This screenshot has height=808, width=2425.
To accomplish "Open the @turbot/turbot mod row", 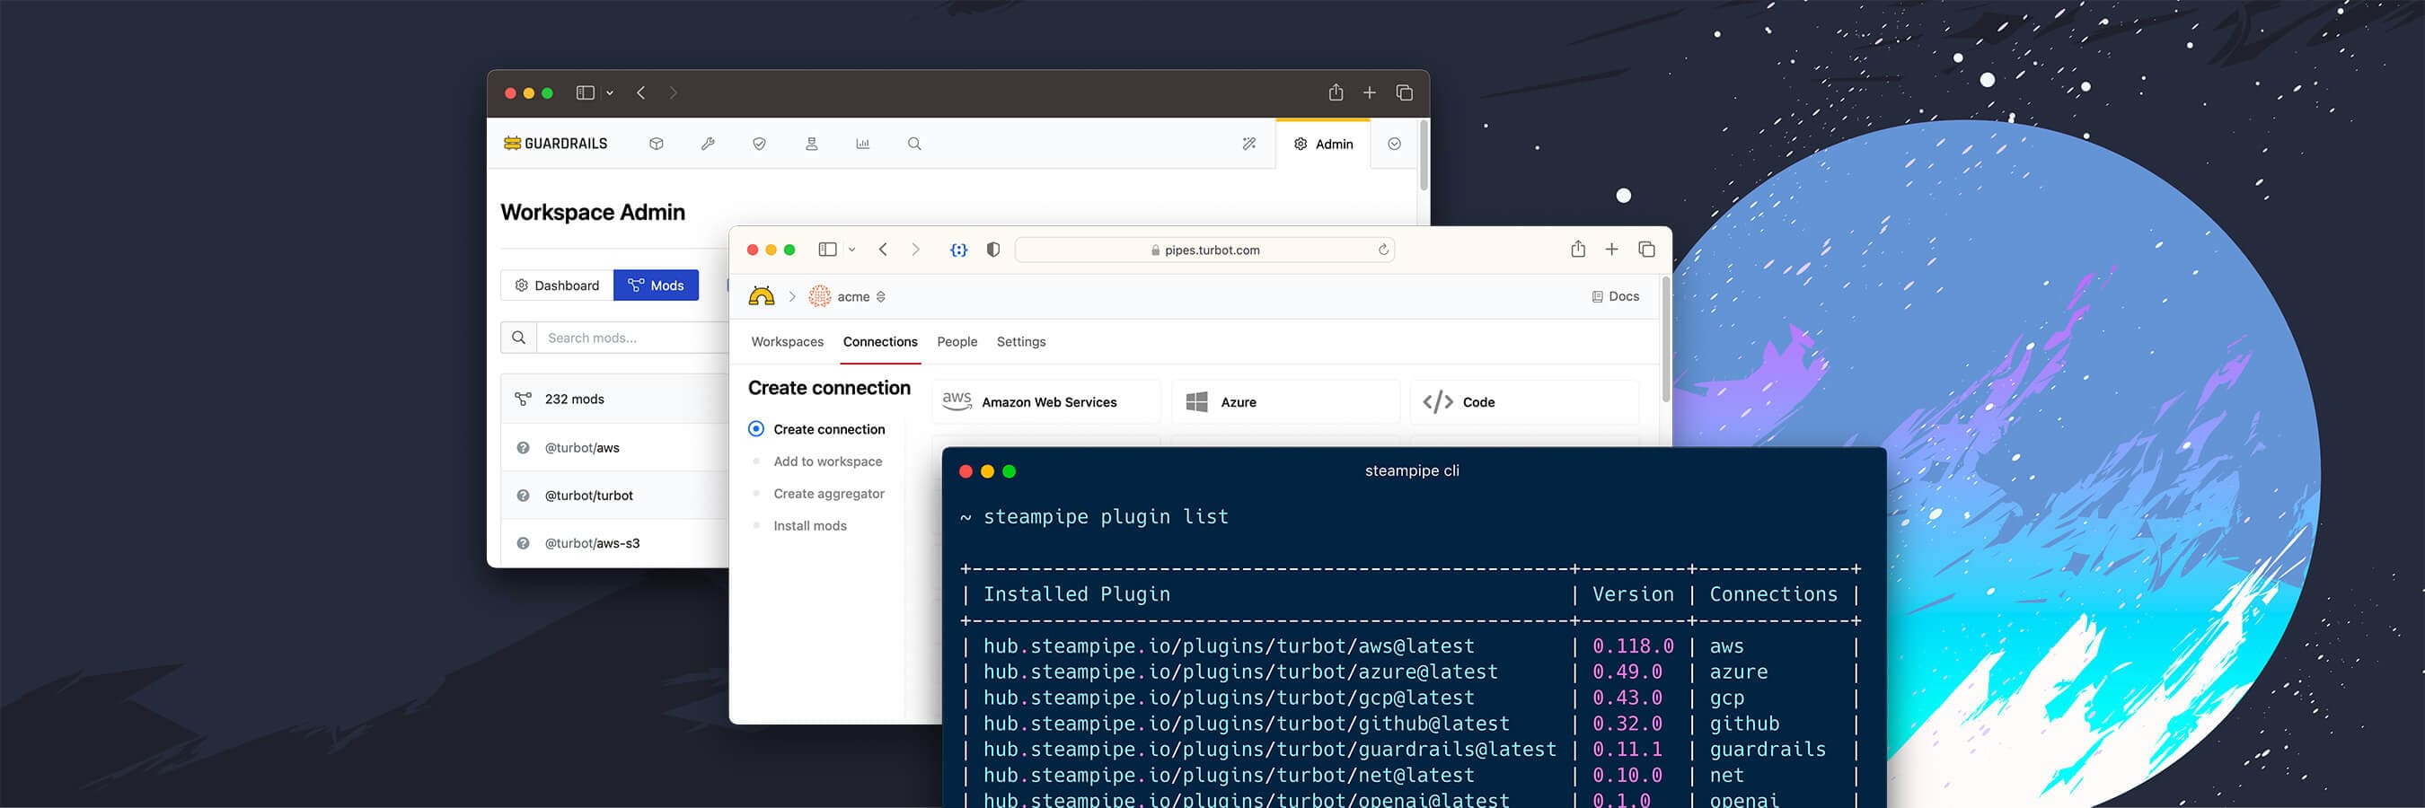I will (x=615, y=496).
